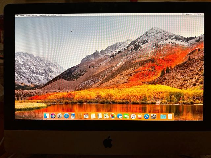Open the Visualización menu
This screenshot has height=158, width=211.
coord(43,15)
